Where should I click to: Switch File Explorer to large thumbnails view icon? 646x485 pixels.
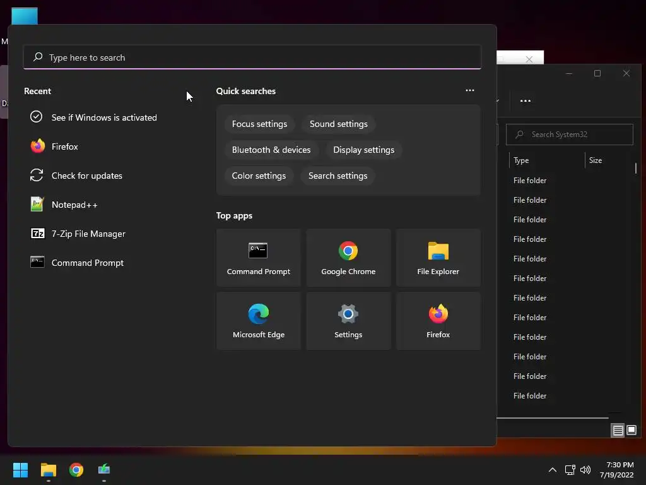pos(631,431)
